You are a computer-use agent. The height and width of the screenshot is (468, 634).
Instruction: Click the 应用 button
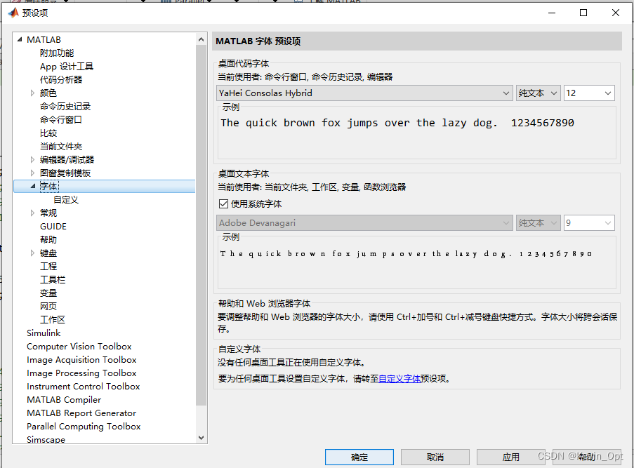tap(510, 456)
